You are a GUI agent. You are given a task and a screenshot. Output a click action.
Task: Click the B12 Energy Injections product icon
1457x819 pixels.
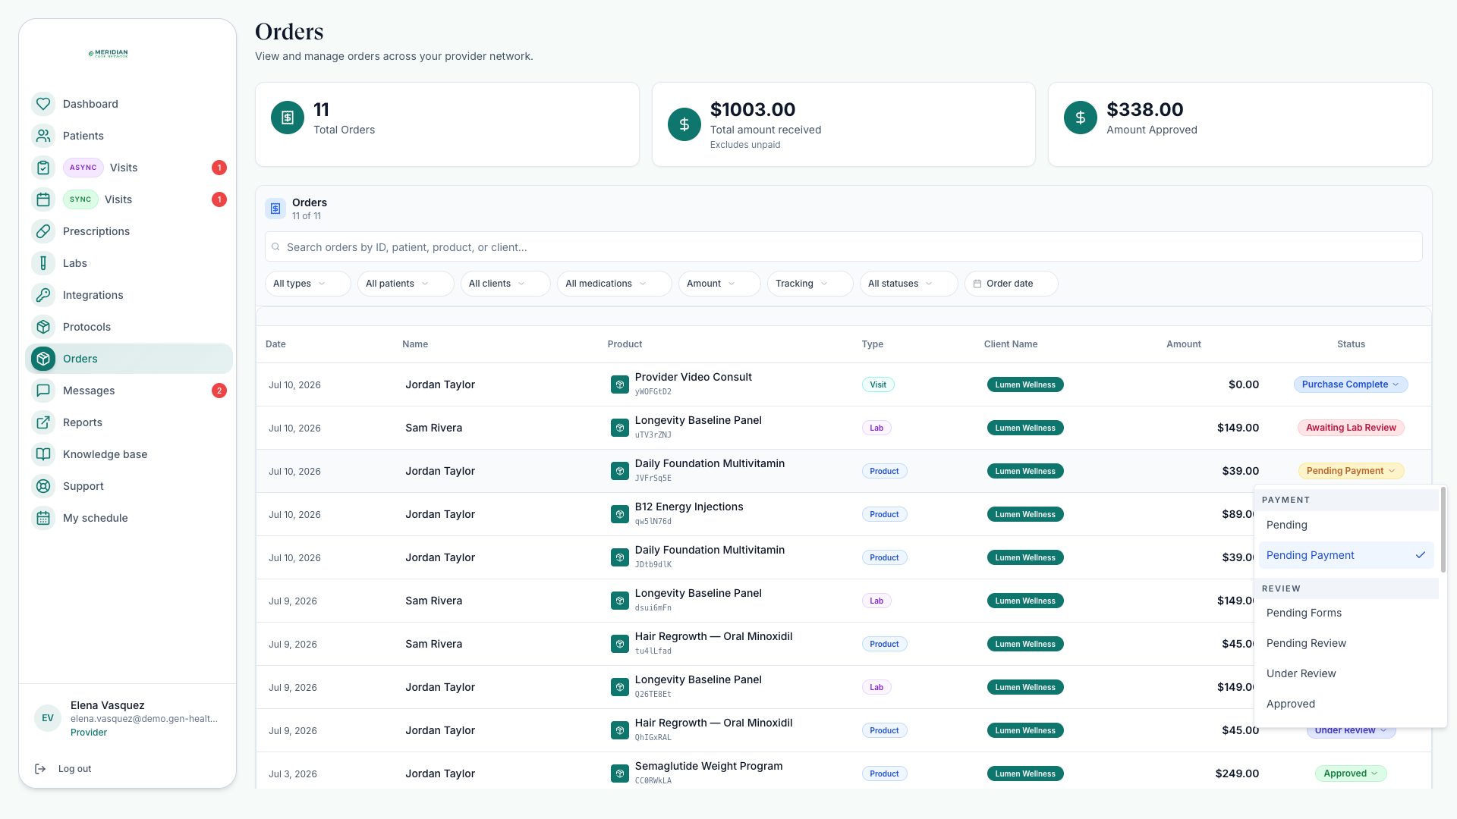pyautogui.click(x=620, y=514)
